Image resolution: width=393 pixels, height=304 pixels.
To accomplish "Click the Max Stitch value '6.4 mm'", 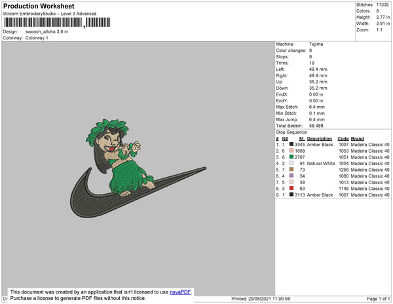I will 317,107.
